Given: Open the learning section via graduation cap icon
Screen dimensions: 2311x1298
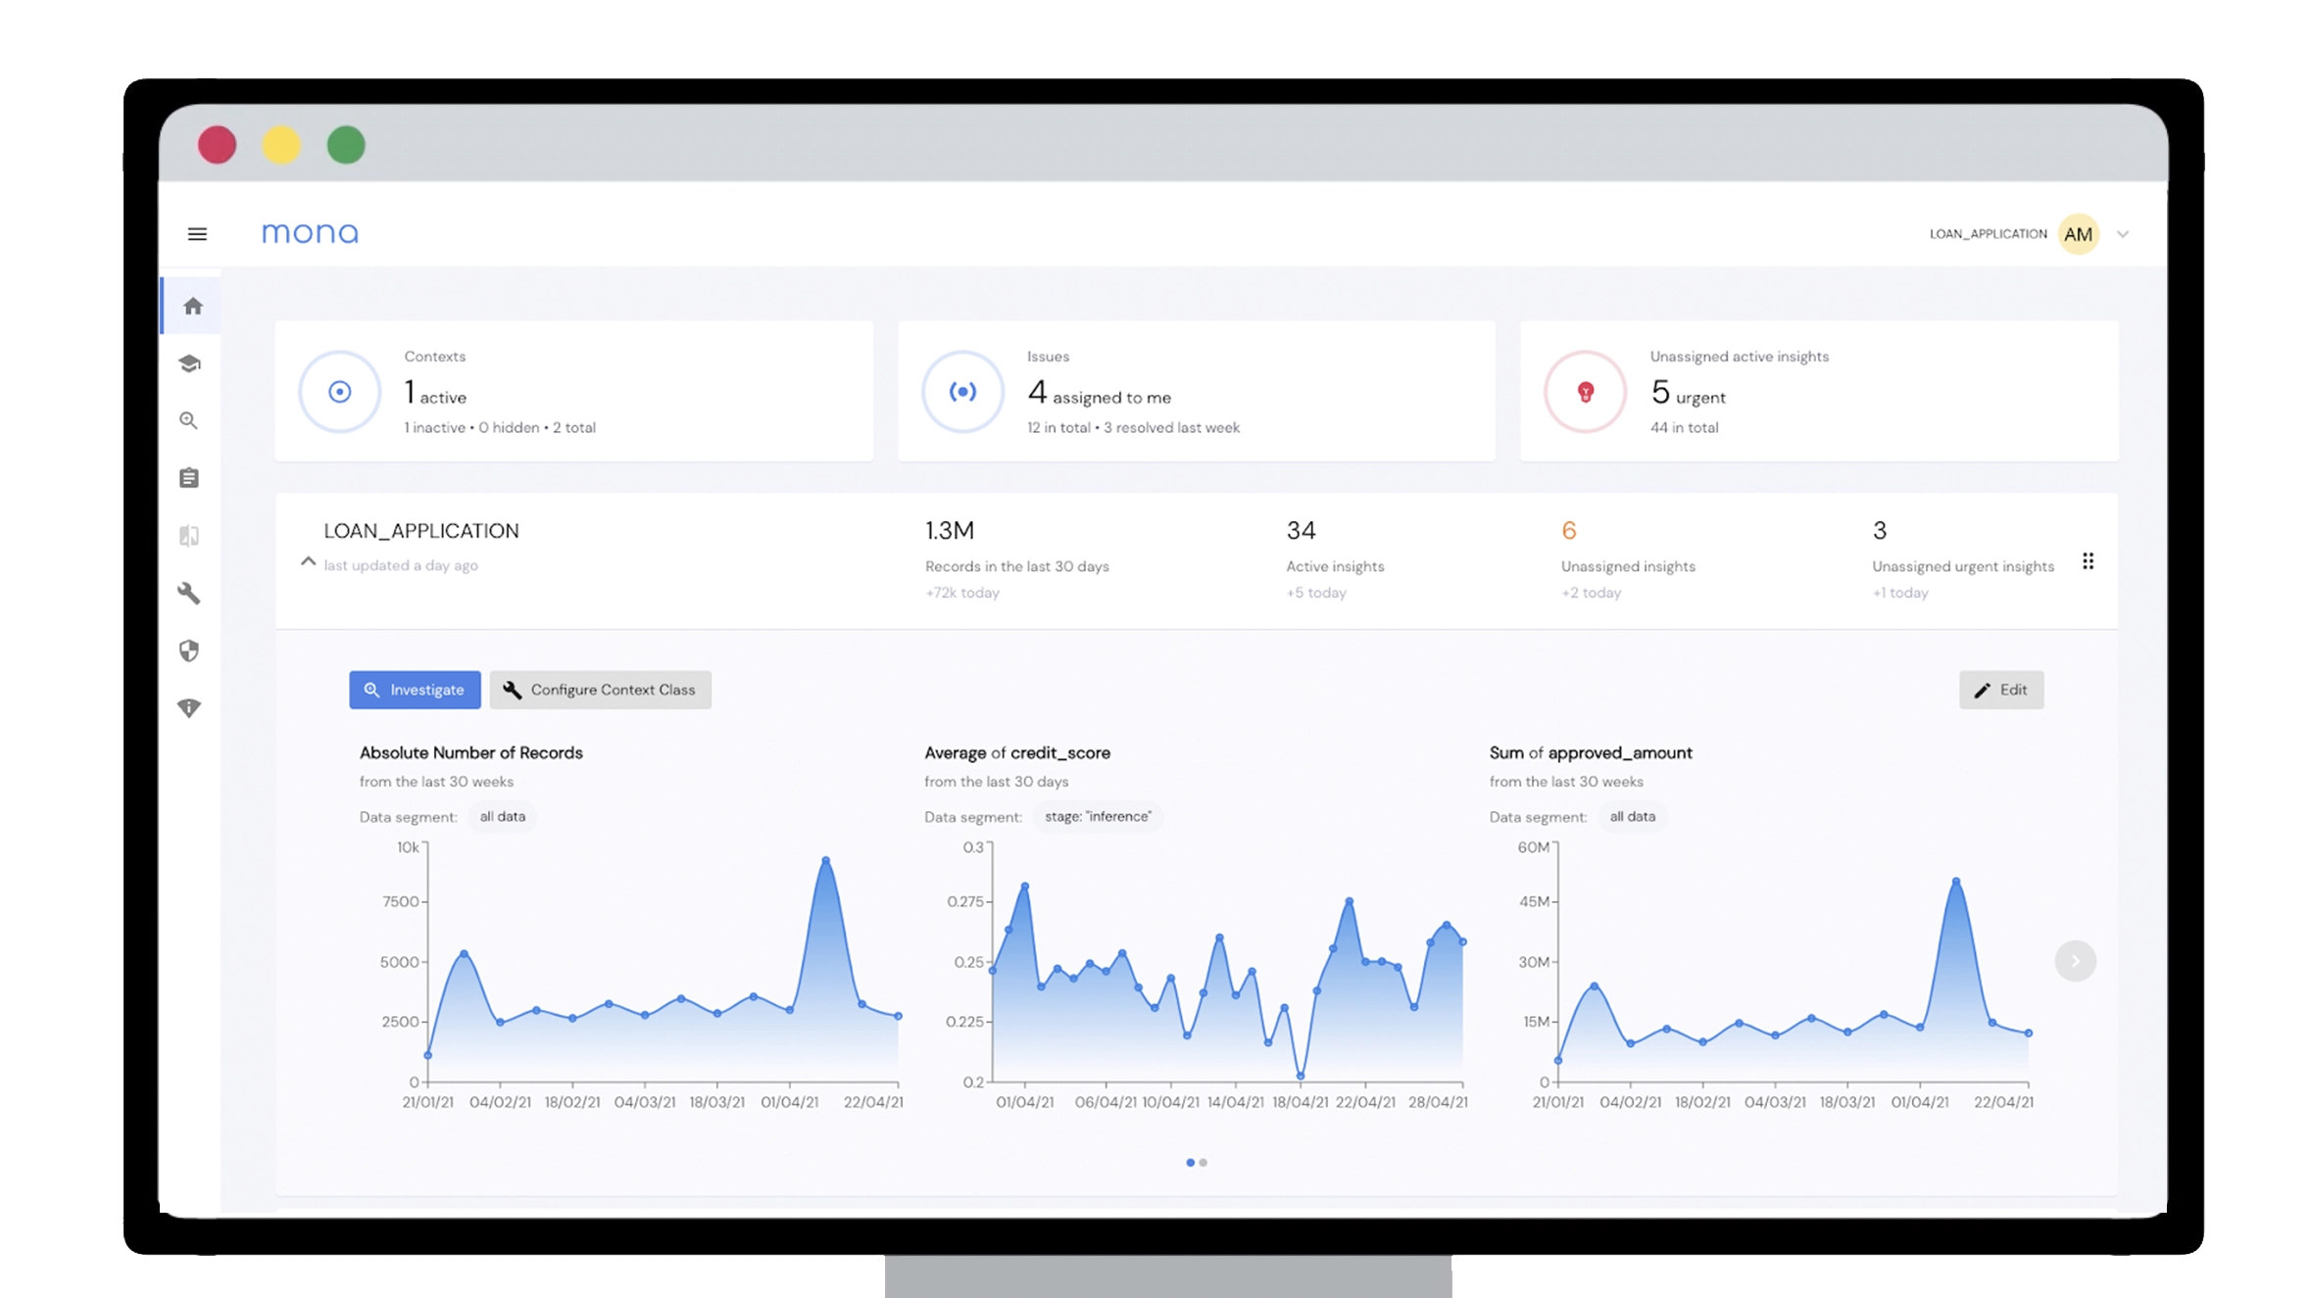Looking at the screenshot, I should (190, 362).
